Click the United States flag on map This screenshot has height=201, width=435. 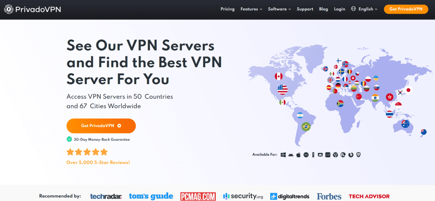282,90
